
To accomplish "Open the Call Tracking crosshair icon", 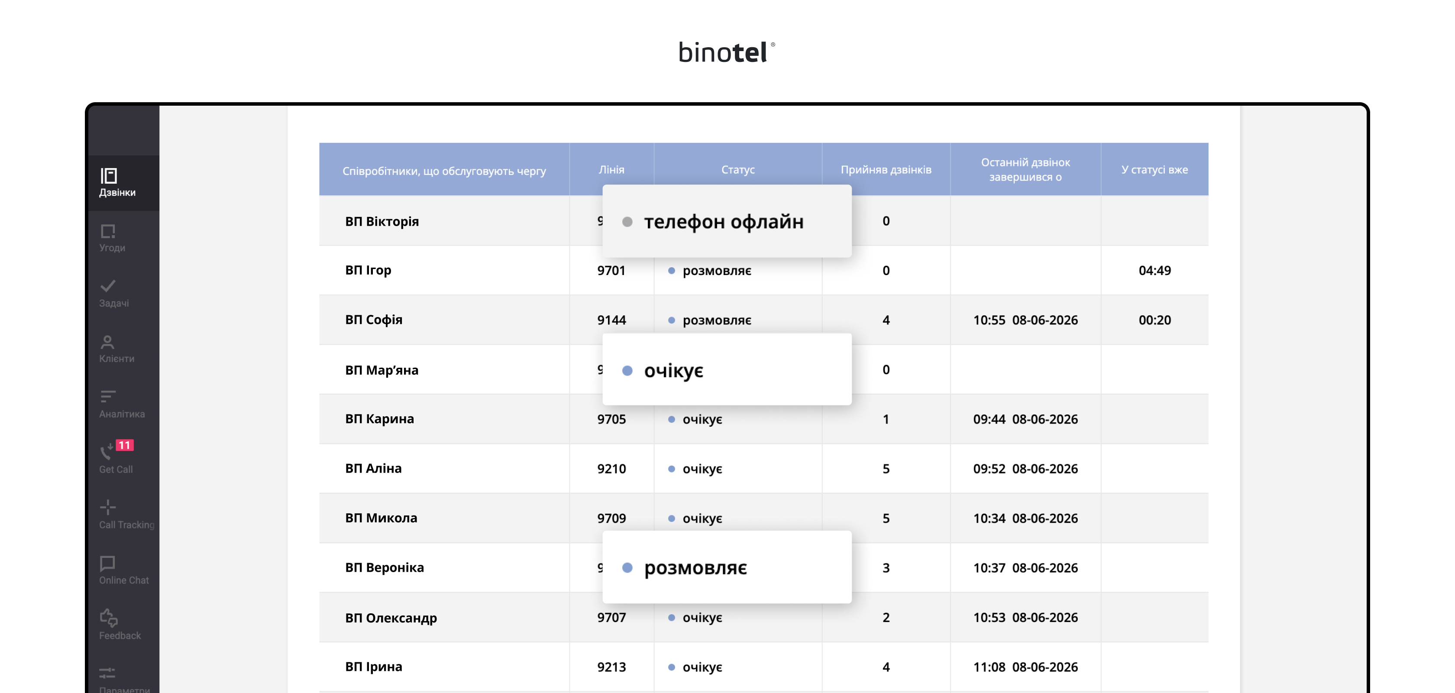I will (108, 507).
